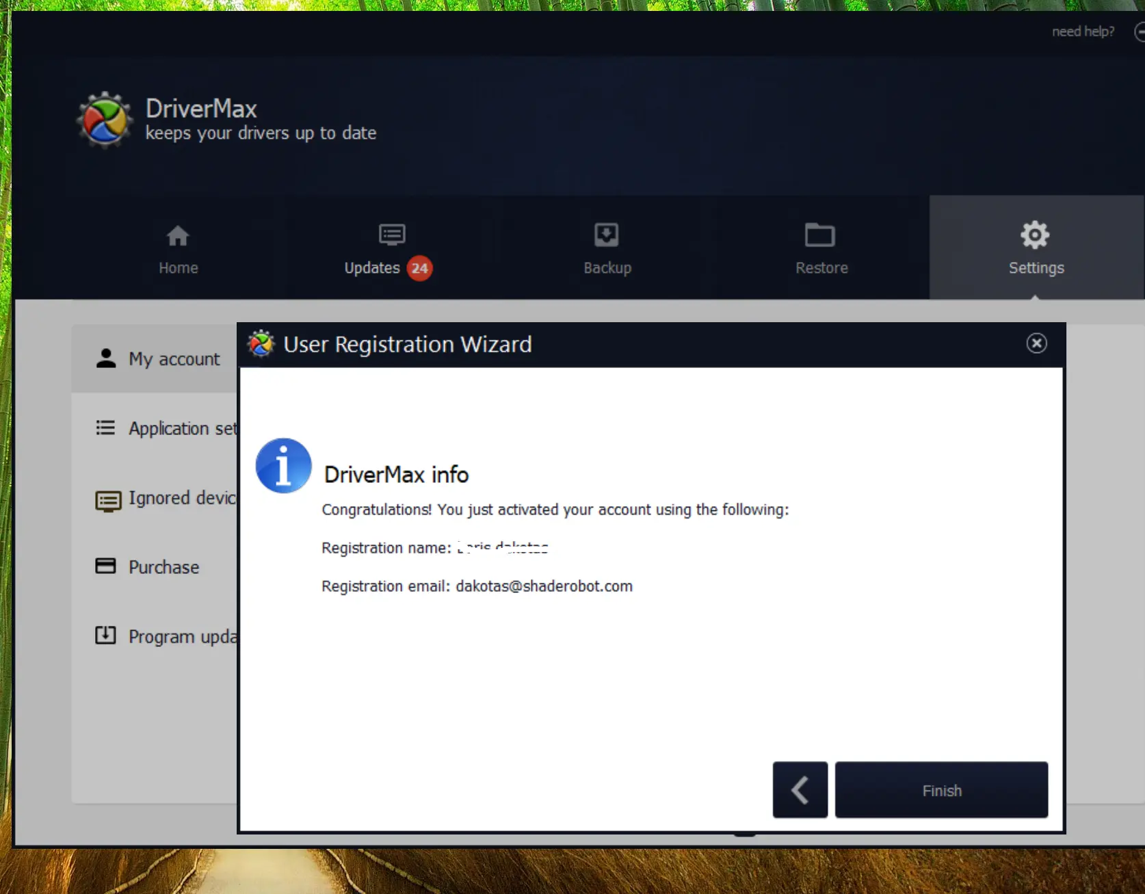Click Finish in the registration wizard
1145x894 pixels.
pos(941,790)
